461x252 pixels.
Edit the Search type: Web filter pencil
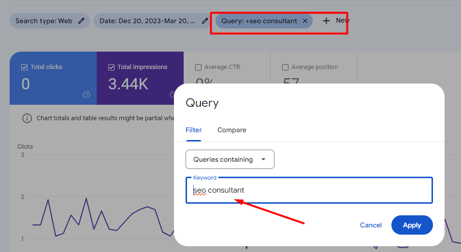click(82, 21)
